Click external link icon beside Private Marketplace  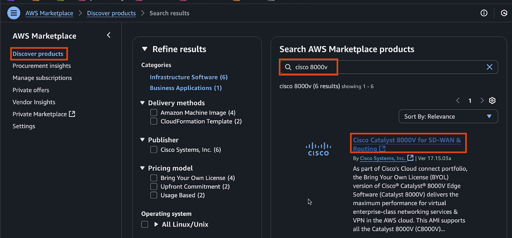coord(72,114)
